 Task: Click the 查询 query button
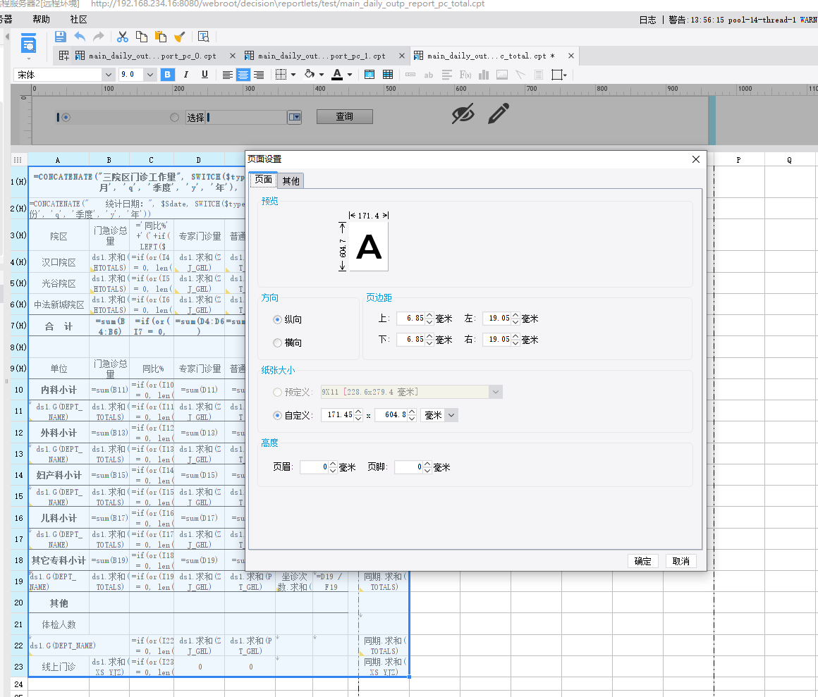tap(344, 117)
